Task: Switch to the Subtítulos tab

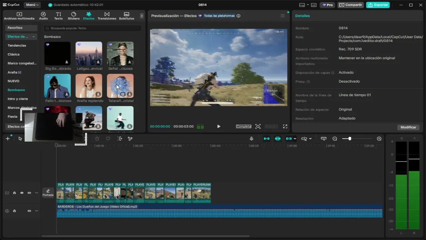Action: pos(126,16)
